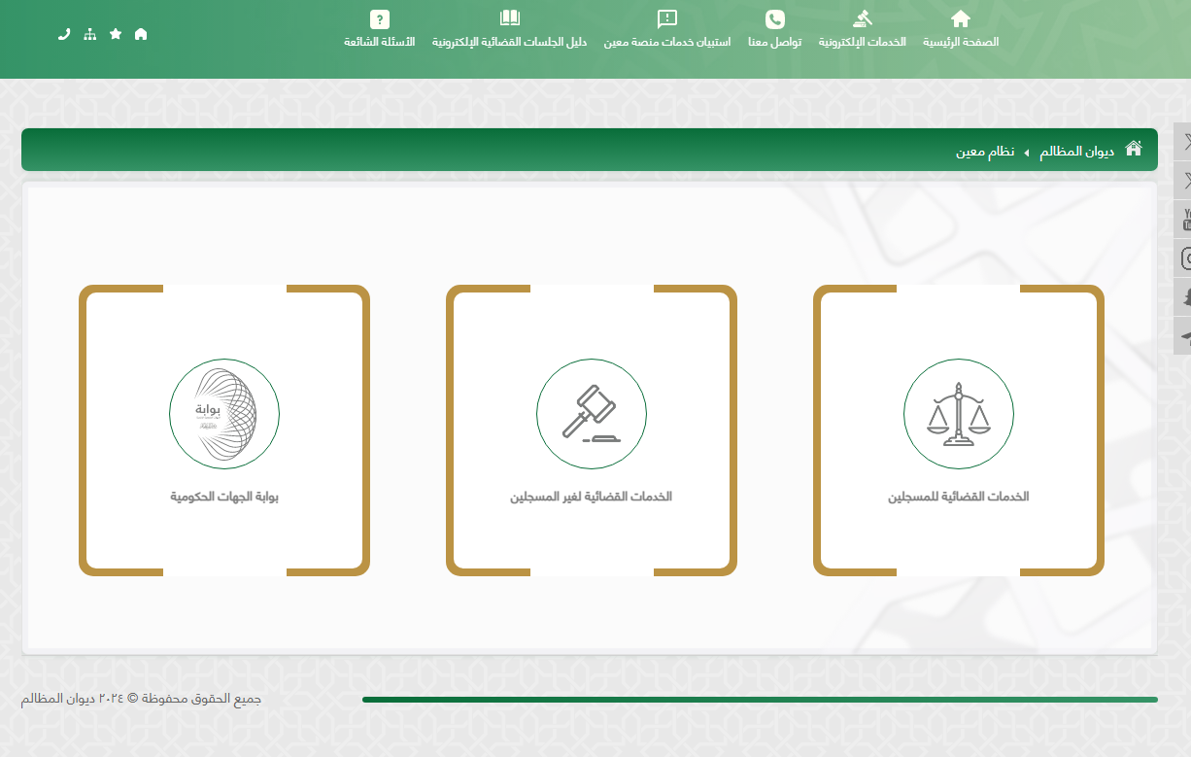The image size is (1191, 757).
Task: Open the Snapchat ghost icon in side panel
Action: (1185, 297)
